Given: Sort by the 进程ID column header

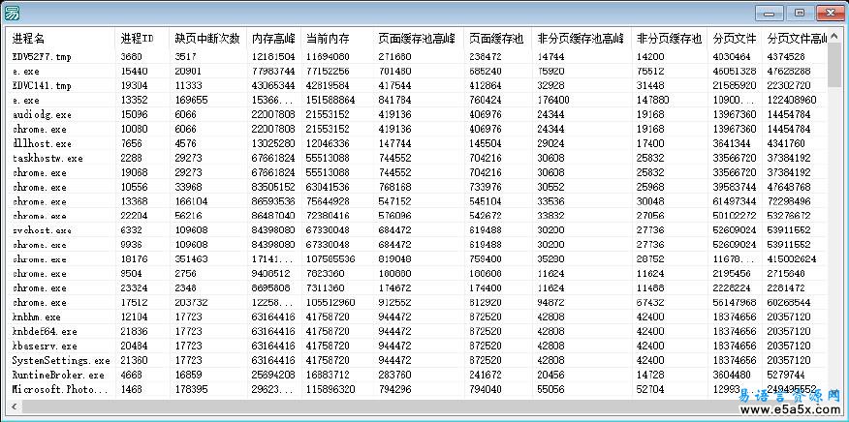Looking at the screenshot, I should click(142, 39).
